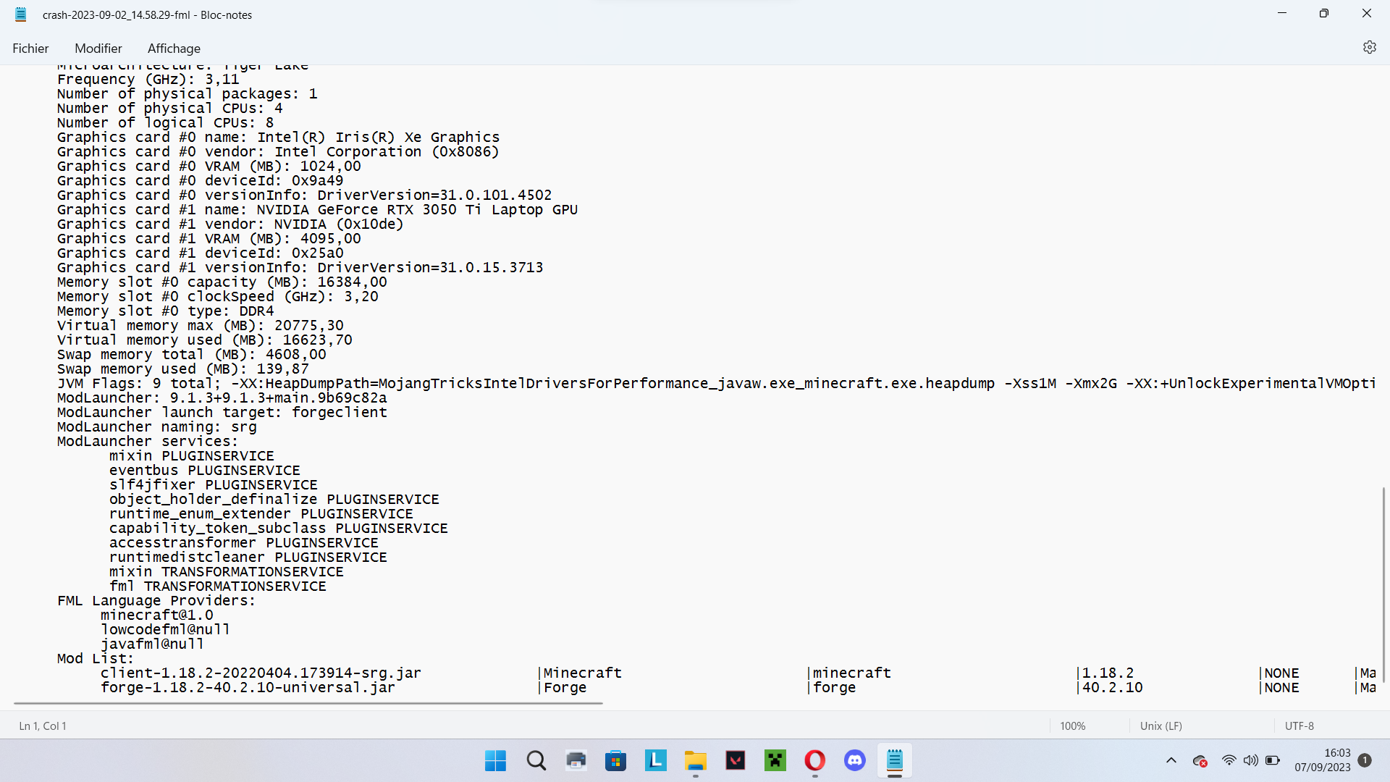Viewport: 1390px width, 782px height.
Task: Open volume control in tray
Action: (x=1250, y=760)
